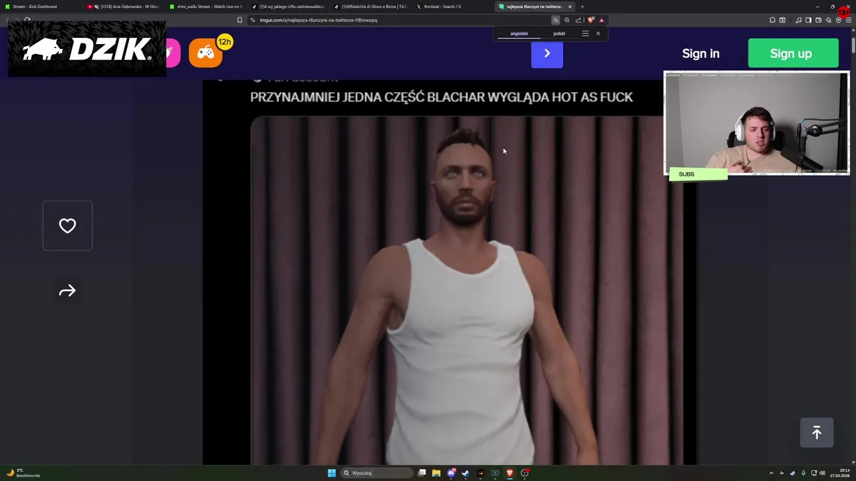Open the media music note toolbar icon

point(798,20)
